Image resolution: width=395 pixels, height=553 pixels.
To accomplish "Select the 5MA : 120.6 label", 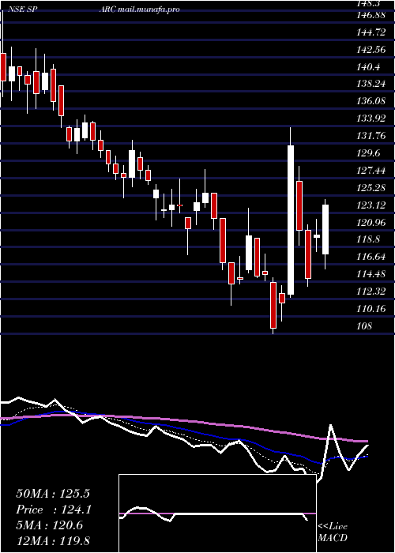I will pyautogui.click(x=50, y=525).
